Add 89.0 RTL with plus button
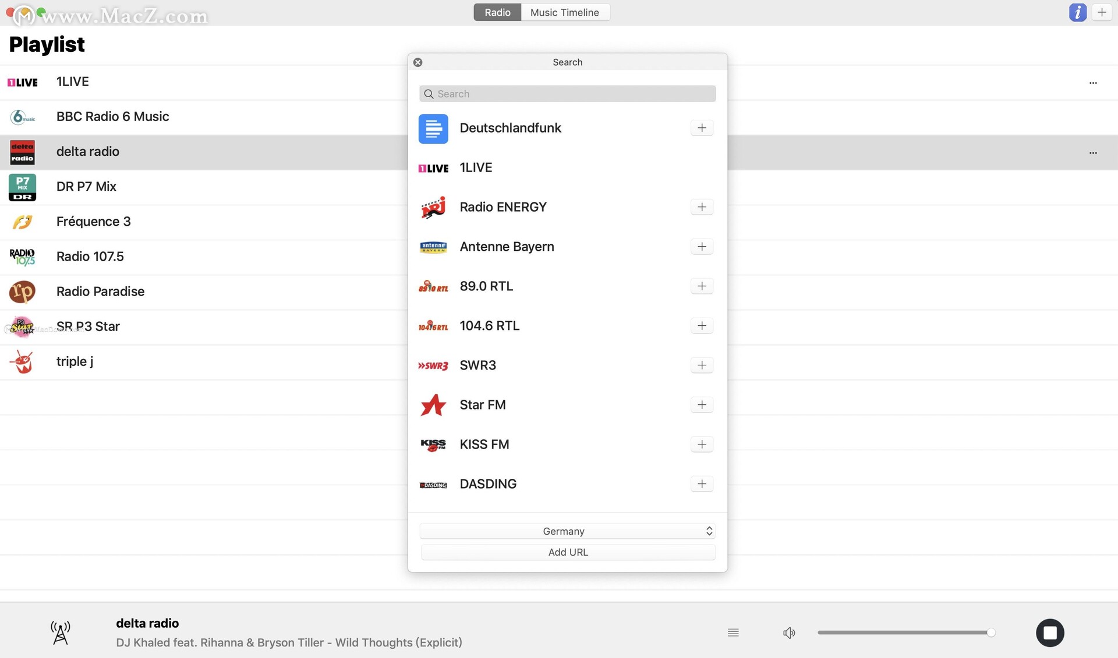The width and height of the screenshot is (1118, 658). tap(702, 286)
